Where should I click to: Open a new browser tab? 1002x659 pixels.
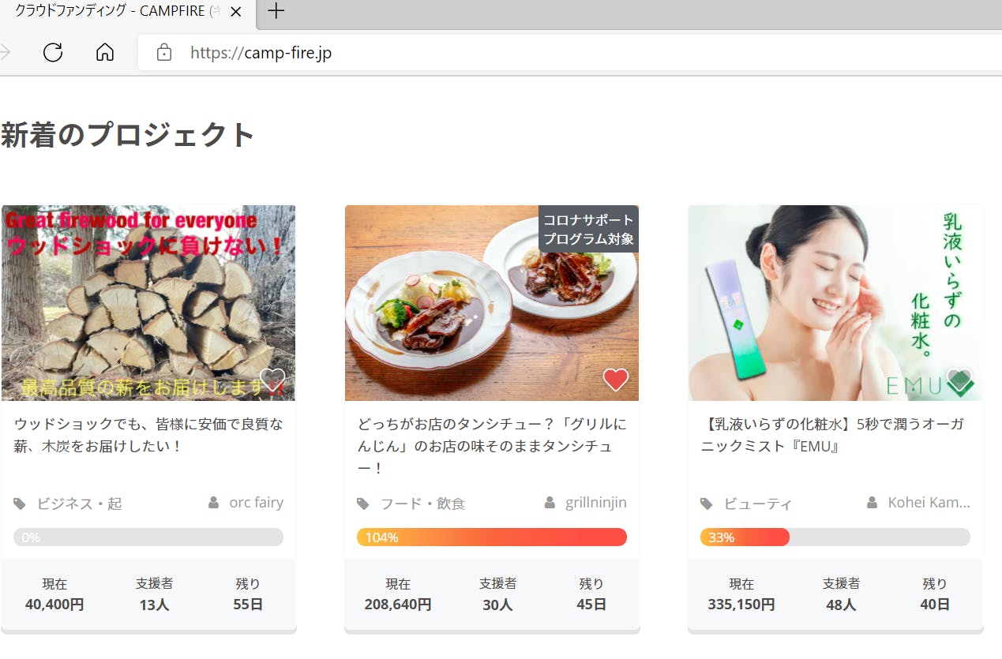276,11
